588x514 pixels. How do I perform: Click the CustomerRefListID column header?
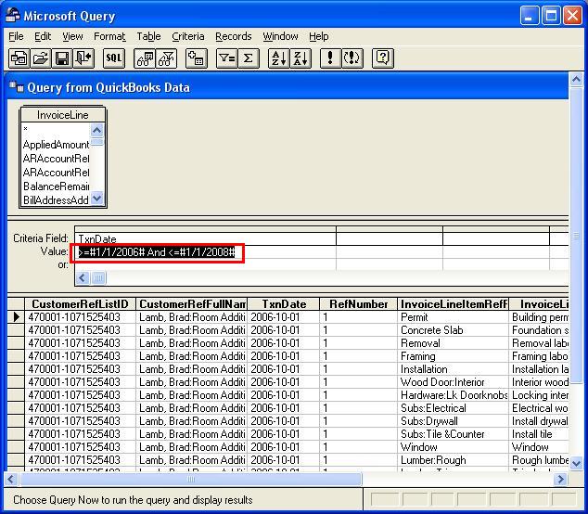[80, 304]
